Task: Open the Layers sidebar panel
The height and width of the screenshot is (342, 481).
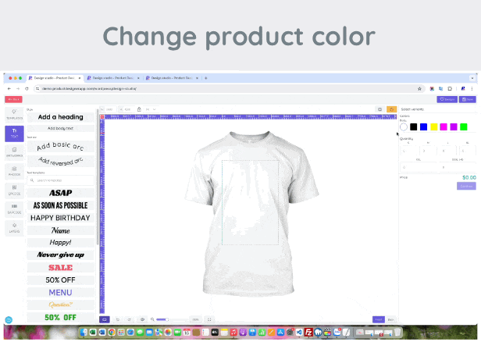Action: pos(14,227)
